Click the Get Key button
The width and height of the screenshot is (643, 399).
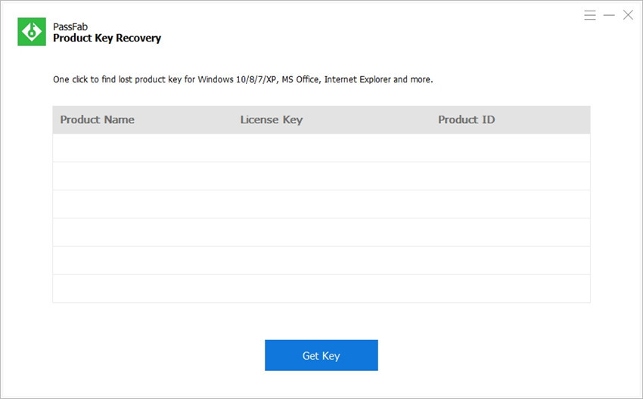(x=321, y=355)
